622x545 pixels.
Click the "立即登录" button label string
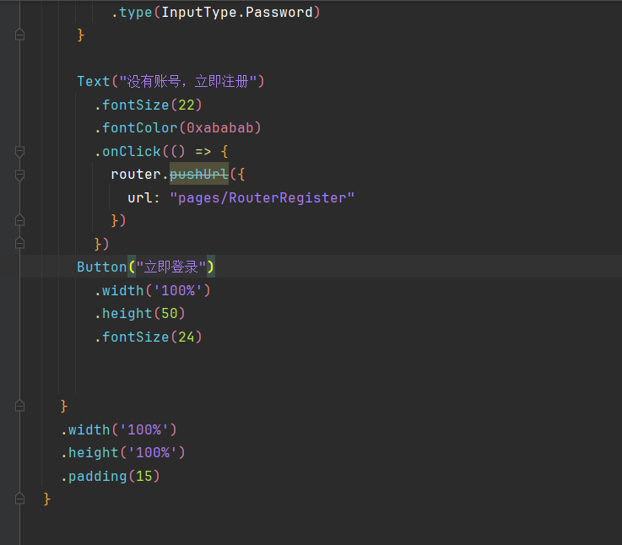click(x=171, y=267)
